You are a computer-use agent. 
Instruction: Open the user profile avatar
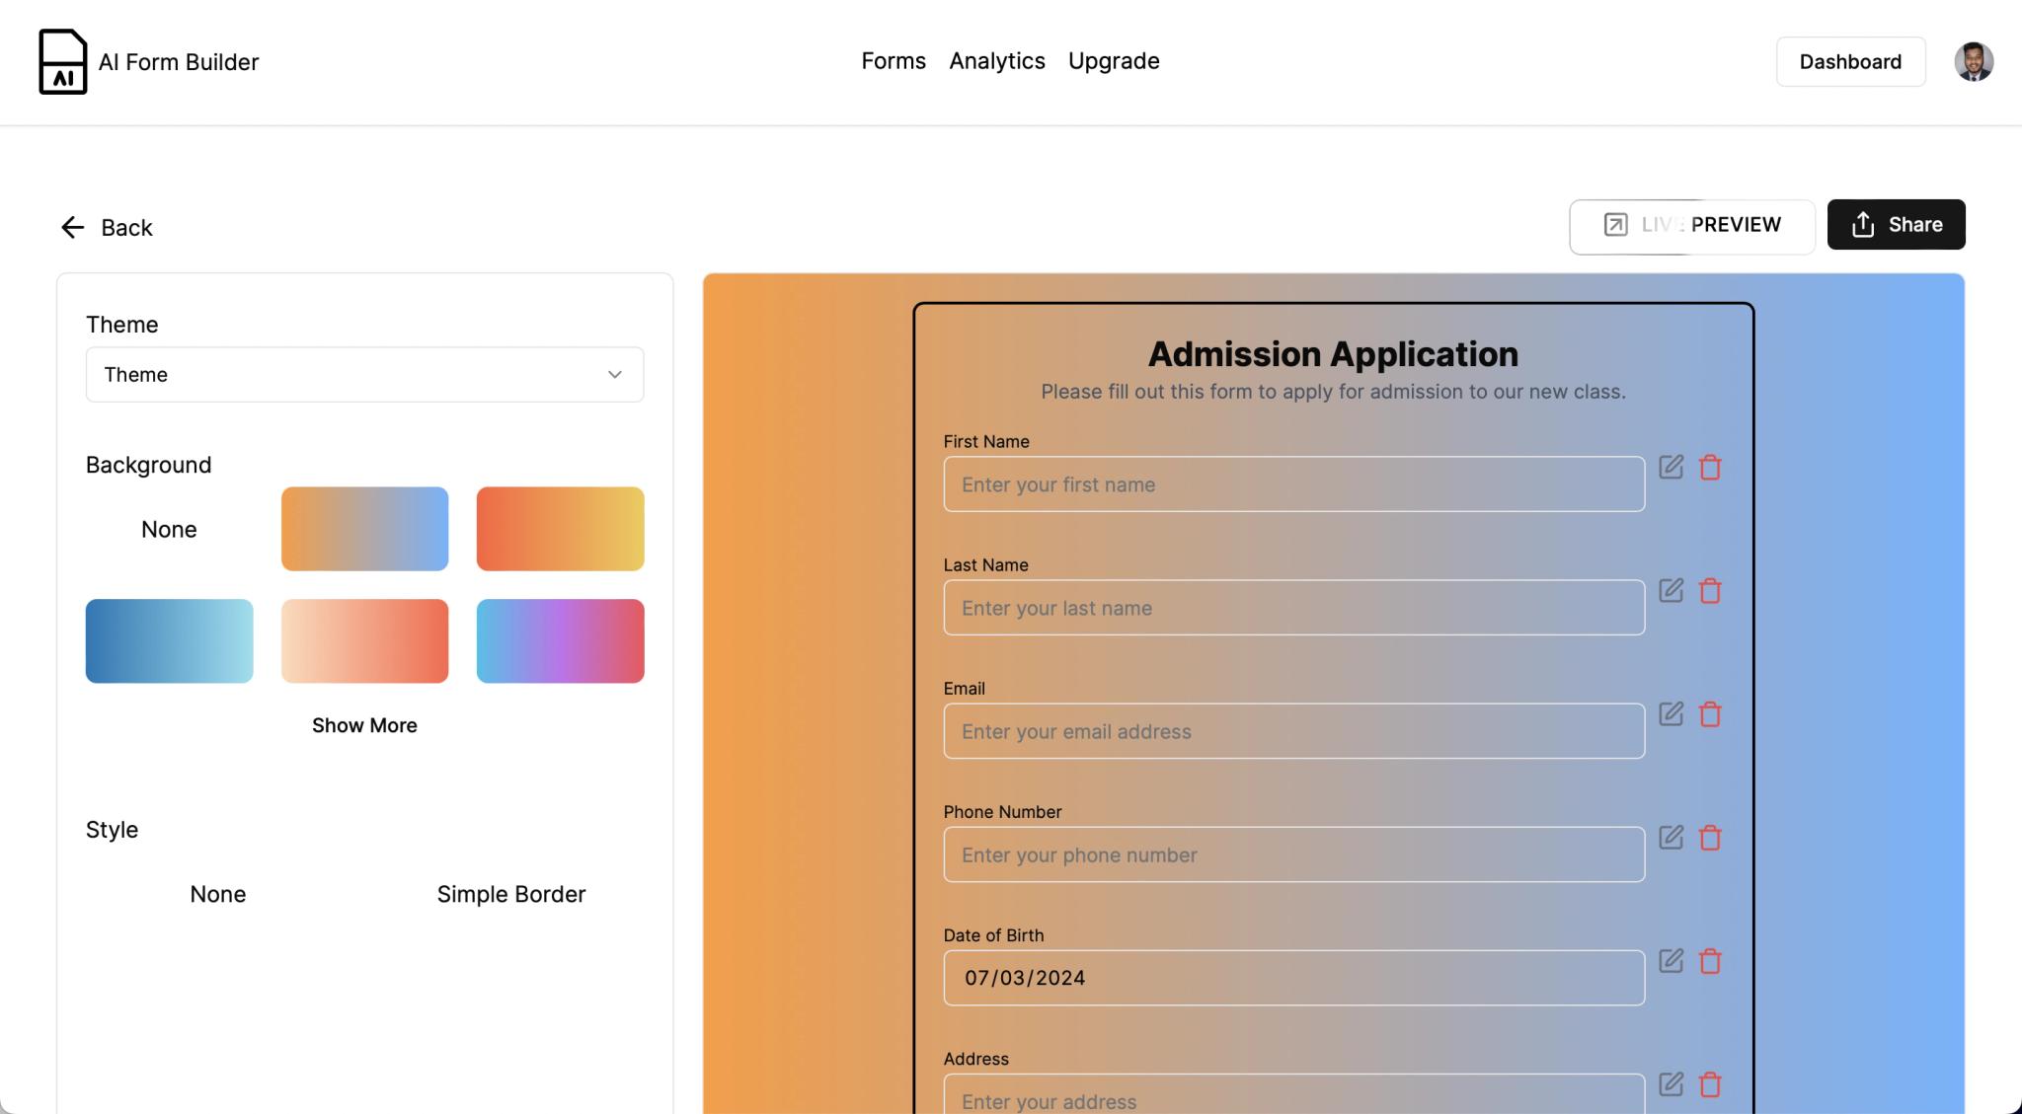point(1973,62)
